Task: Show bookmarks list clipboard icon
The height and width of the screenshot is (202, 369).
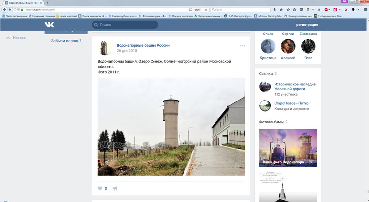Action: click(294, 10)
